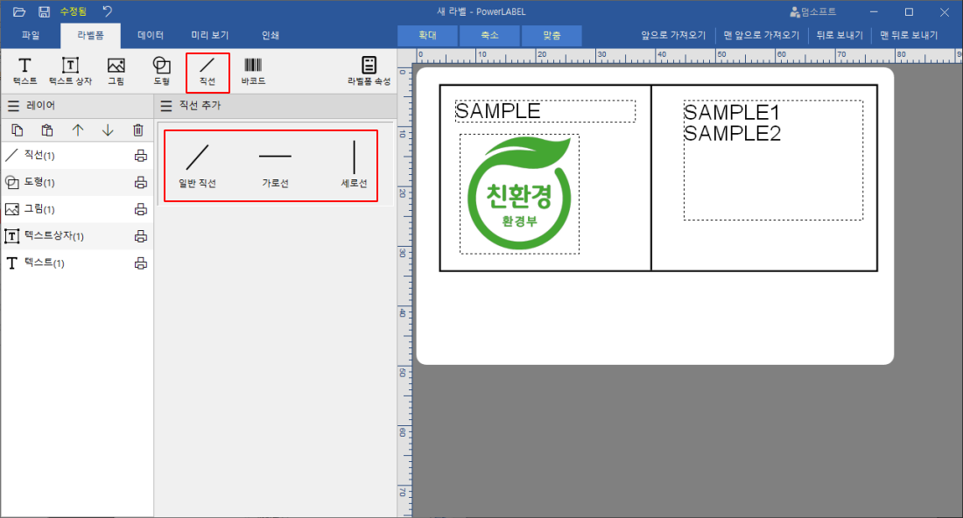The image size is (963, 518).
Task: Click the 그림 image tool in the ribbon
Action: (116, 71)
